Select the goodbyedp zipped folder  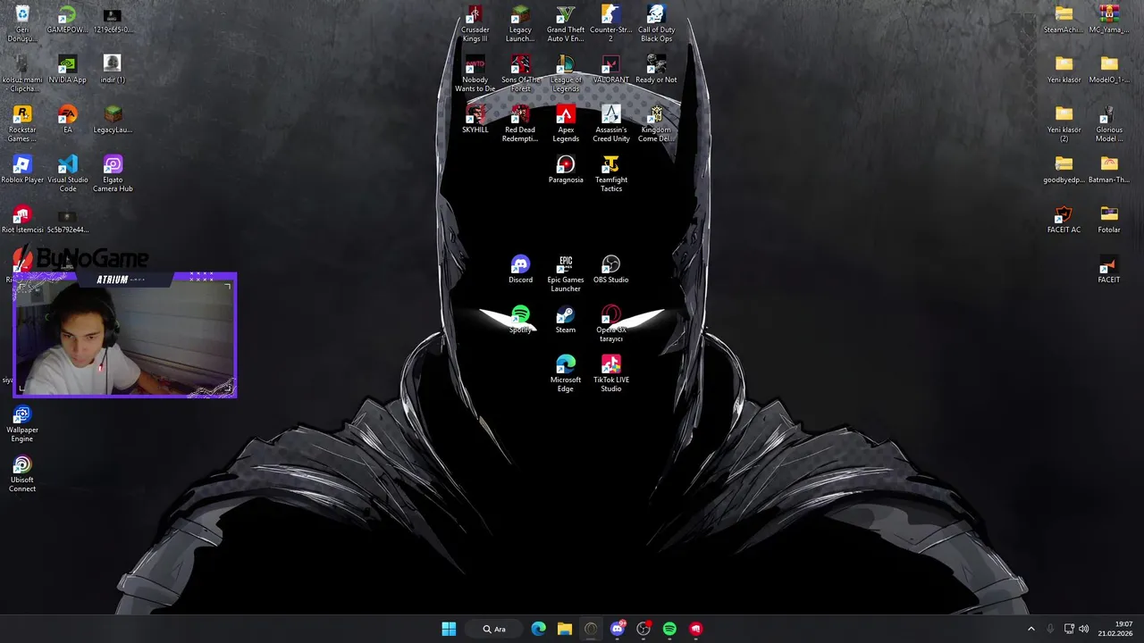[1064, 169]
